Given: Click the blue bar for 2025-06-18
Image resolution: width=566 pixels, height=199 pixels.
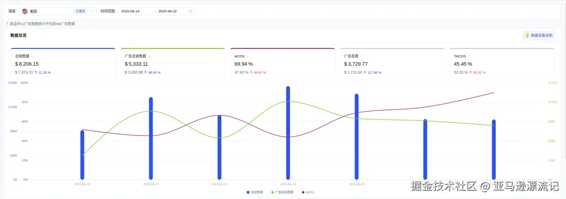Looking at the screenshot, I should point(219,147).
